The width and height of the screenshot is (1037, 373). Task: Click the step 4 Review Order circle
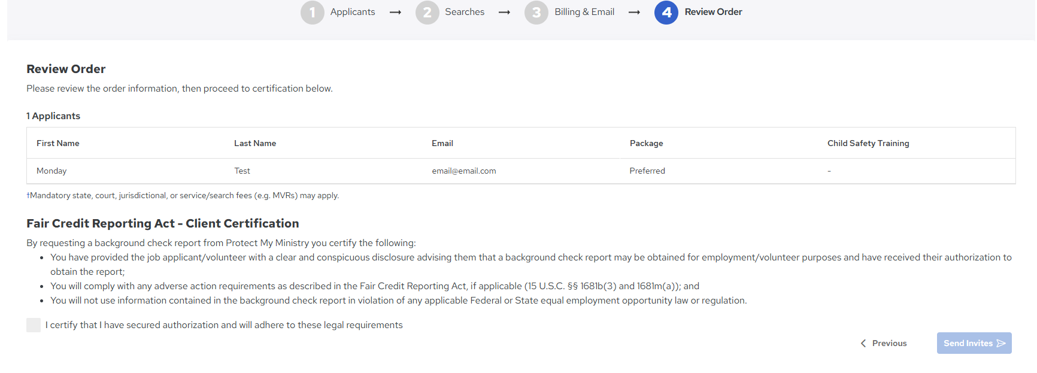click(666, 12)
